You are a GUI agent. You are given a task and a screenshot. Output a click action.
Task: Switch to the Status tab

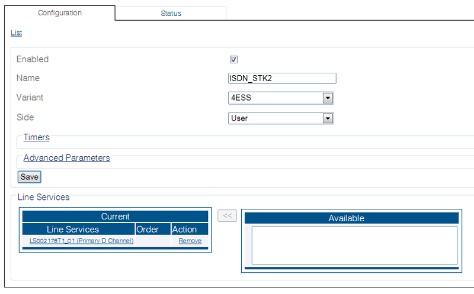171,13
